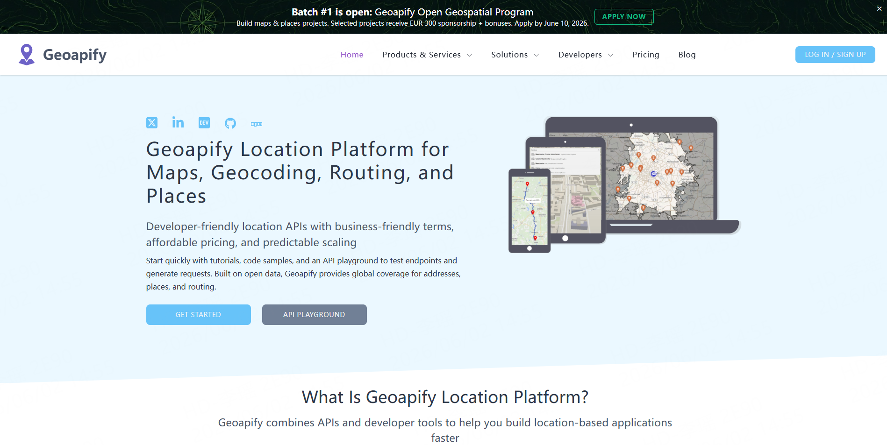Click the Geoapify brand name text

tap(75, 55)
